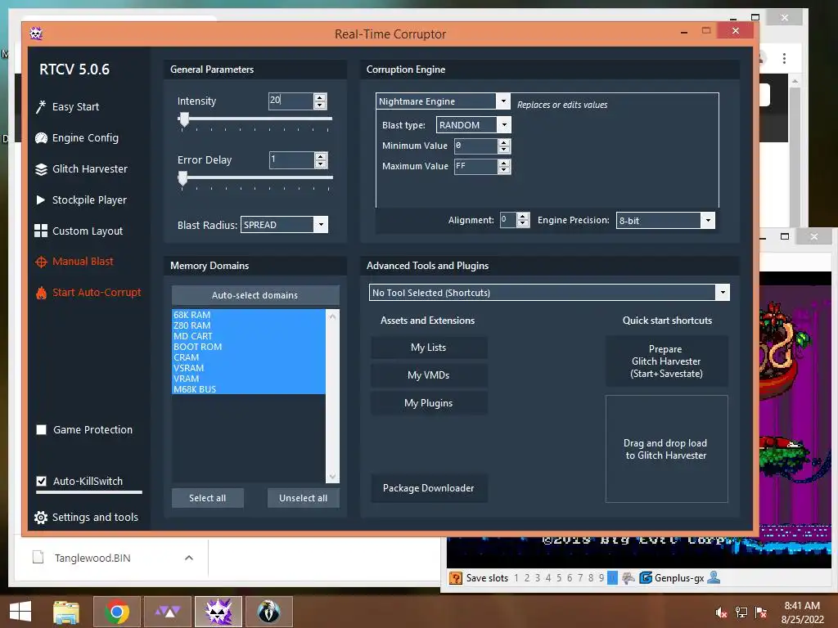Select the Z80 RAM memory domain
This screenshot has height=628, width=838.
click(249, 325)
